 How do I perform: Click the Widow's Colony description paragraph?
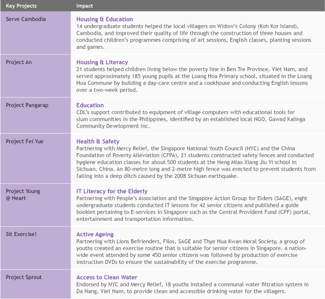[x=194, y=37]
